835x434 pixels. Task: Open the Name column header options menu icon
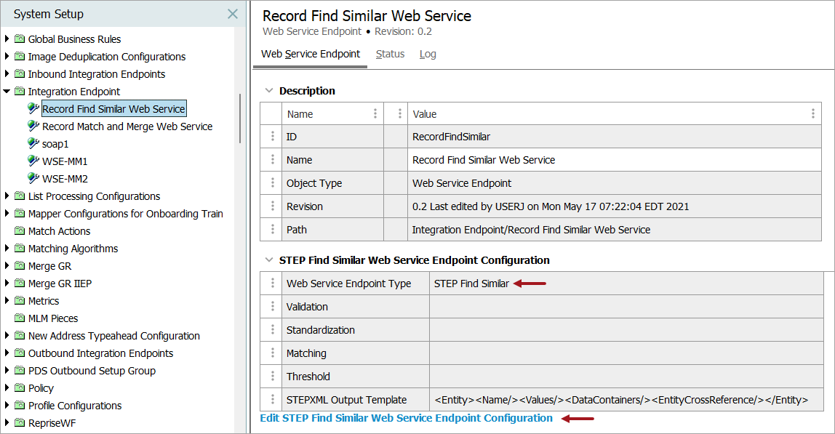(375, 113)
